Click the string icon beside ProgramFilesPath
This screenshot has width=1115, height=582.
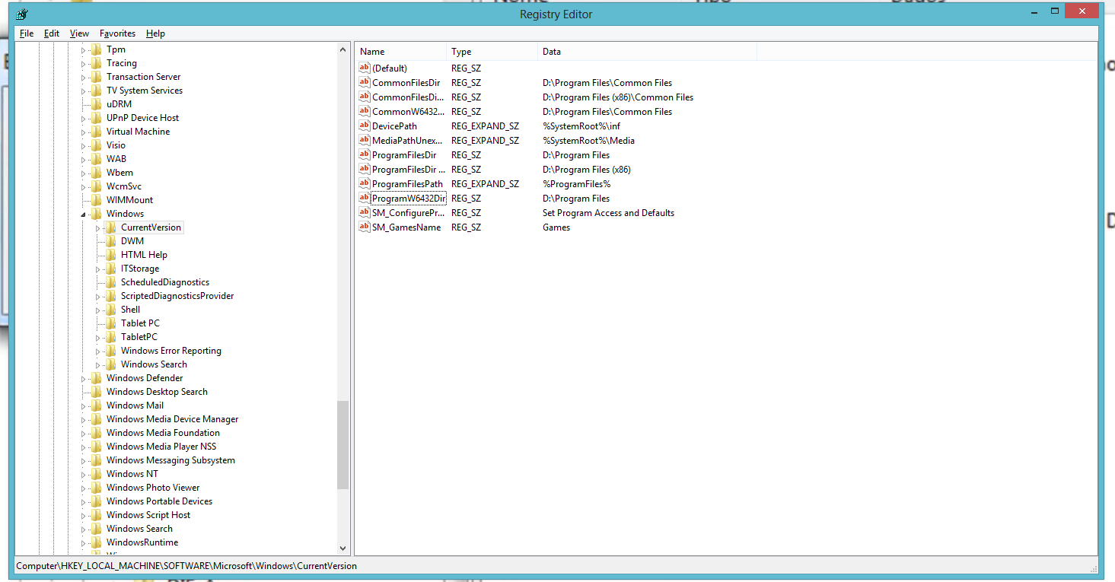coord(364,183)
